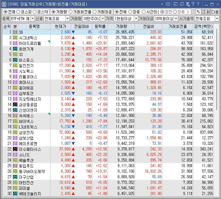Click the play arrow icon in title bar
This screenshot has height=199, width=221.
coord(162,4)
